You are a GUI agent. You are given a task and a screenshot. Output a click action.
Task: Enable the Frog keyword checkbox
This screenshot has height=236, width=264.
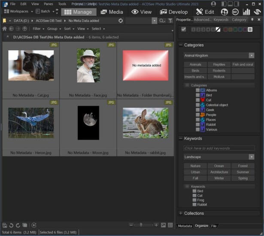tap(194, 200)
